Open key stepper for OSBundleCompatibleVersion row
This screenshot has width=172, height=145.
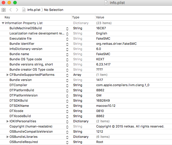67,132
